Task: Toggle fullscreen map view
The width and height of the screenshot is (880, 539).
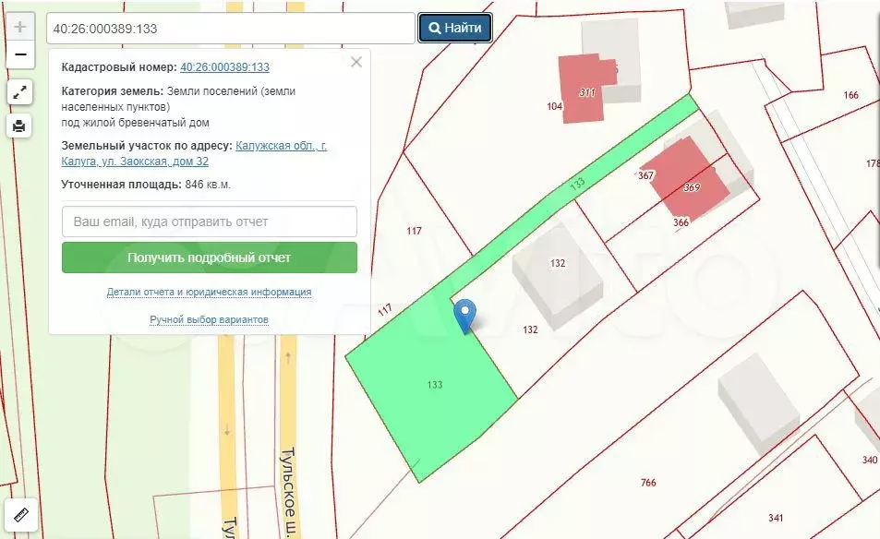Action: pos(20,92)
